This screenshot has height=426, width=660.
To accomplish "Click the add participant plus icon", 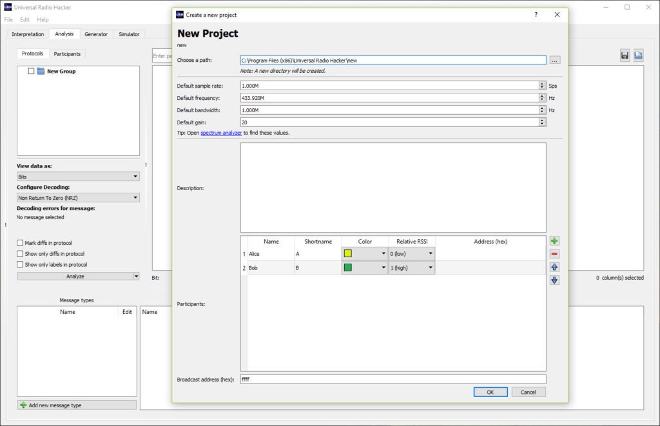I will 554,241.
